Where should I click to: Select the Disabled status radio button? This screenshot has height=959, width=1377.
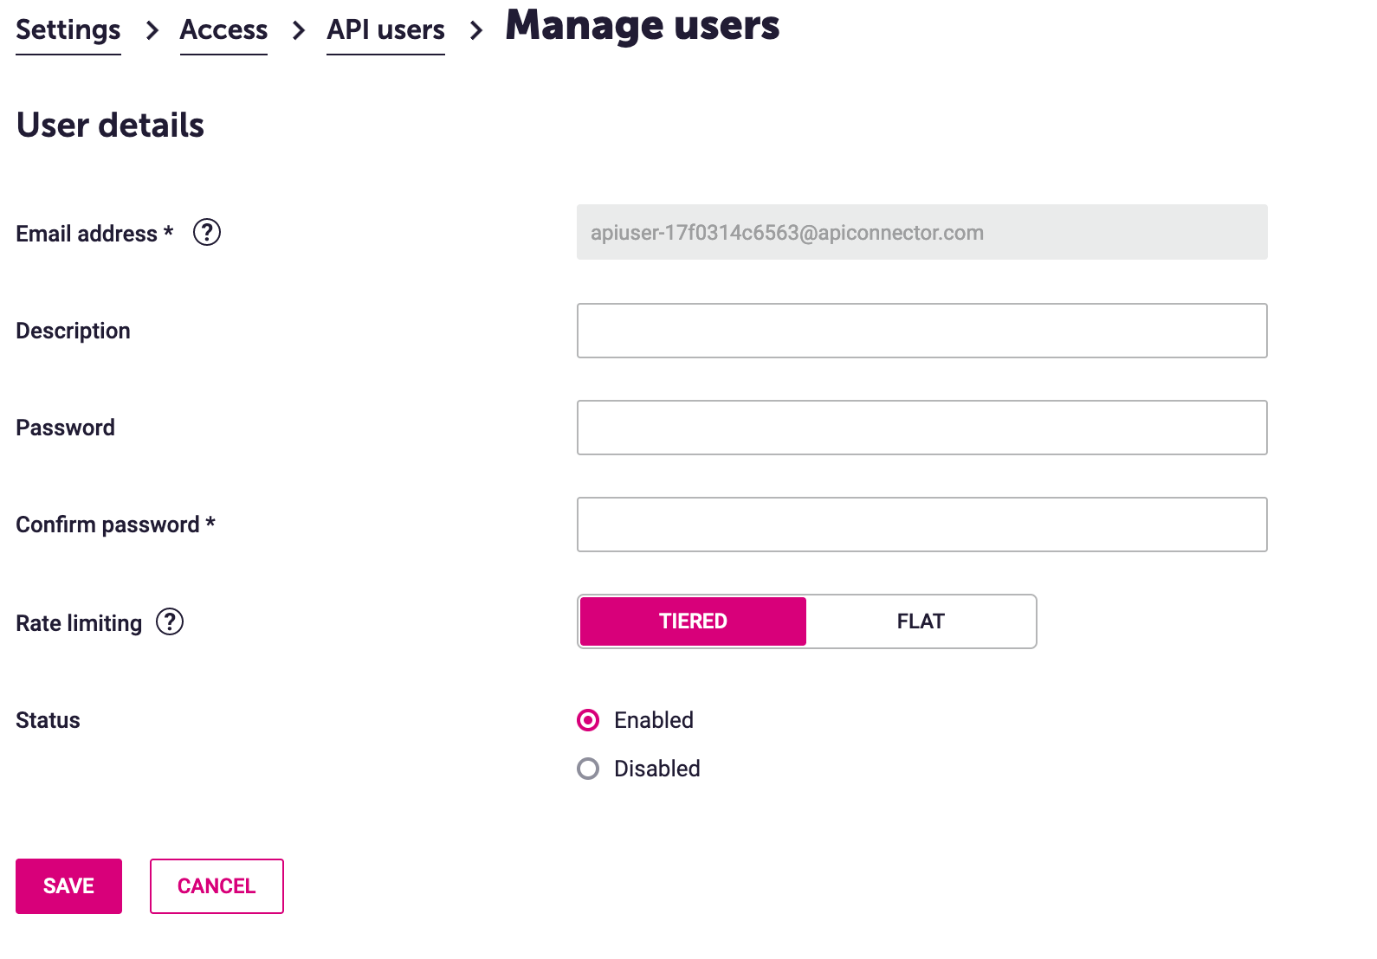point(588,769)
